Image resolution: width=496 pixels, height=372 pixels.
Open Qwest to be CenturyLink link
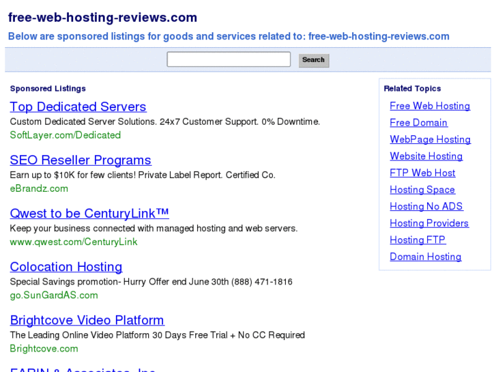pyautogui.click(x=89, y=214)
